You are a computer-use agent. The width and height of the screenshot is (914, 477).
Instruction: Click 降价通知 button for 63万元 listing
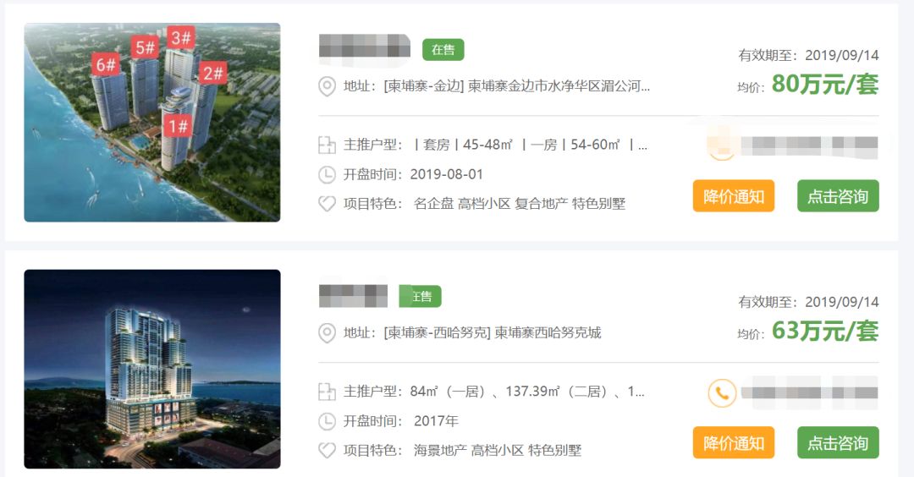point(733,442)
